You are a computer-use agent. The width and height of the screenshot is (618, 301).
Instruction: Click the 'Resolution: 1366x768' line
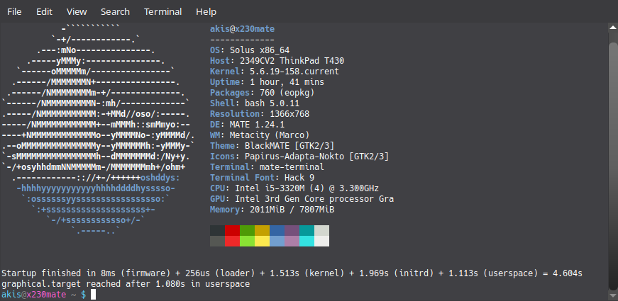point(260,114)
